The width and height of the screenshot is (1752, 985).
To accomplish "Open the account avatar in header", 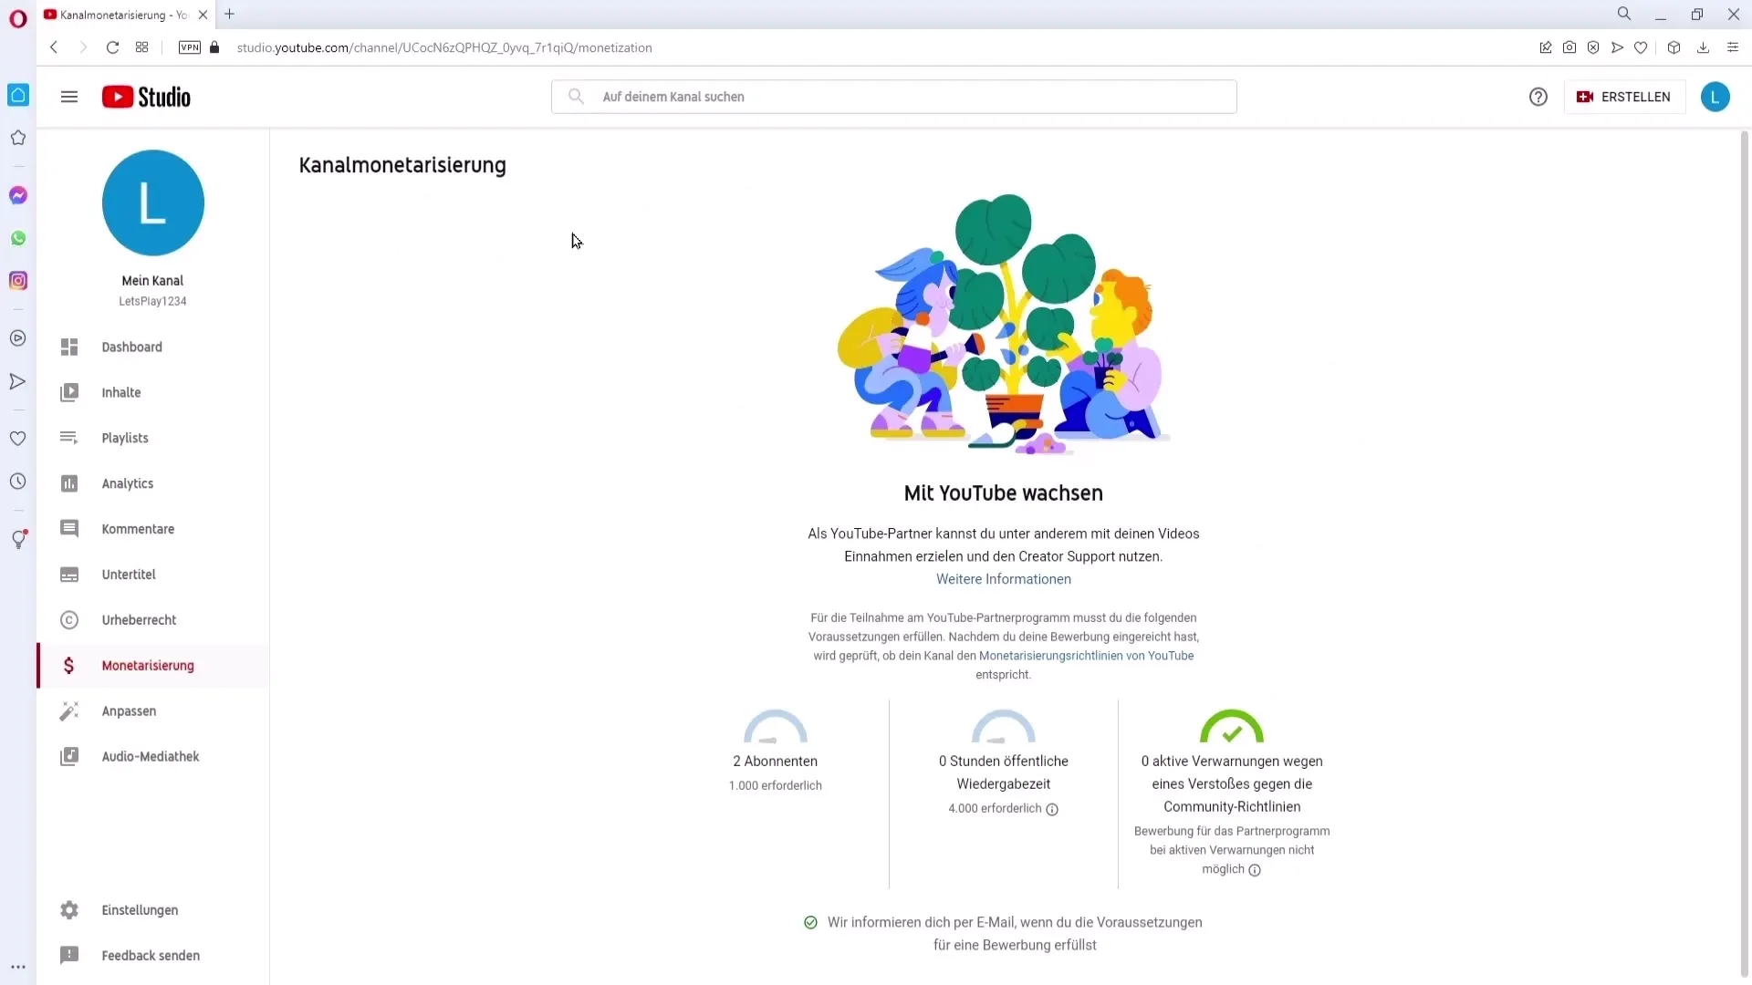I will click(1715, 97).
